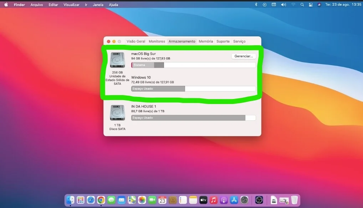This screenshot has width=363, height=208.
Task: Select the 256 GB SATA SSD drive icon
Action: coord(117,60)
